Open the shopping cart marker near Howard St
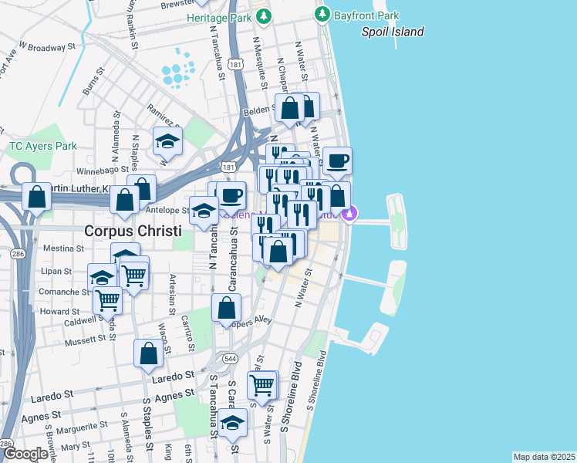 coord(107,301)
